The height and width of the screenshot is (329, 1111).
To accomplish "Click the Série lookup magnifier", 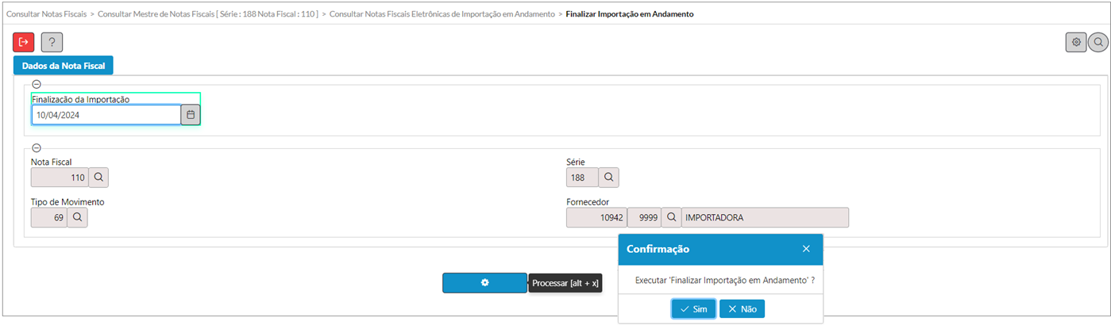I will coord(608,177).
